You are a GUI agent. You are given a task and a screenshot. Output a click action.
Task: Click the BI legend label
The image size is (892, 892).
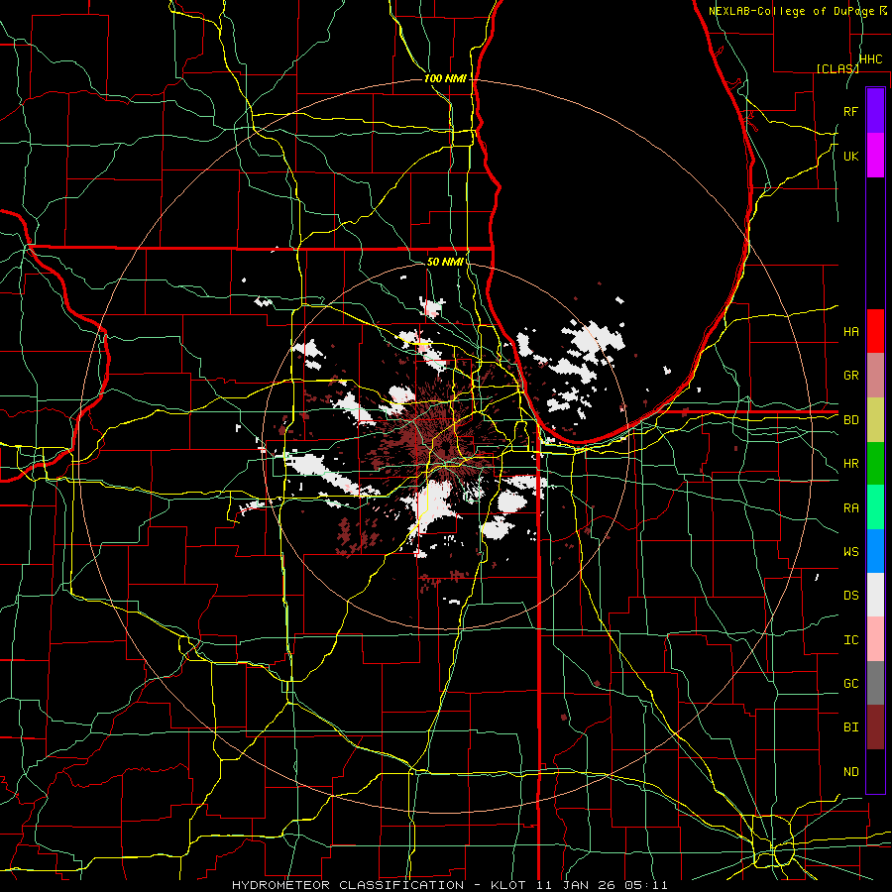click(850, 727)
